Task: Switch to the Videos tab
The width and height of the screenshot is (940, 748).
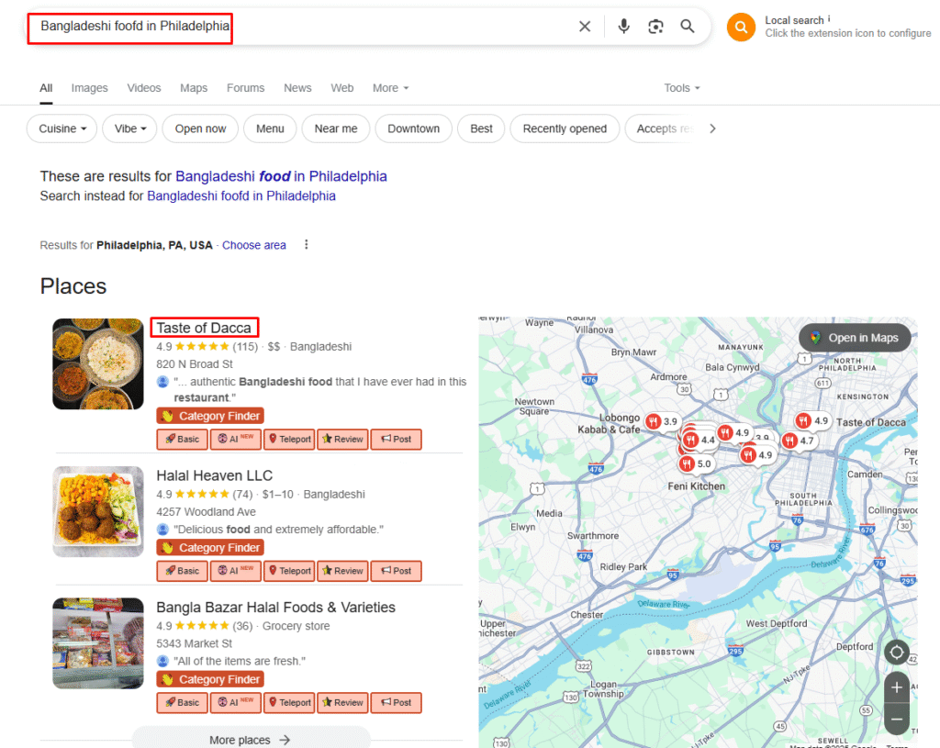Action: [144, 88]
